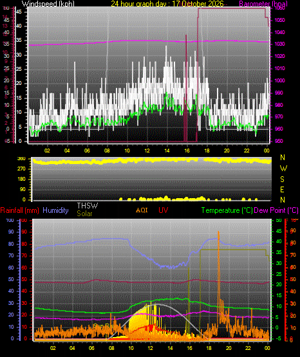Click the "1050" barometer axis value
300x357 pixels.
point(280,21)
